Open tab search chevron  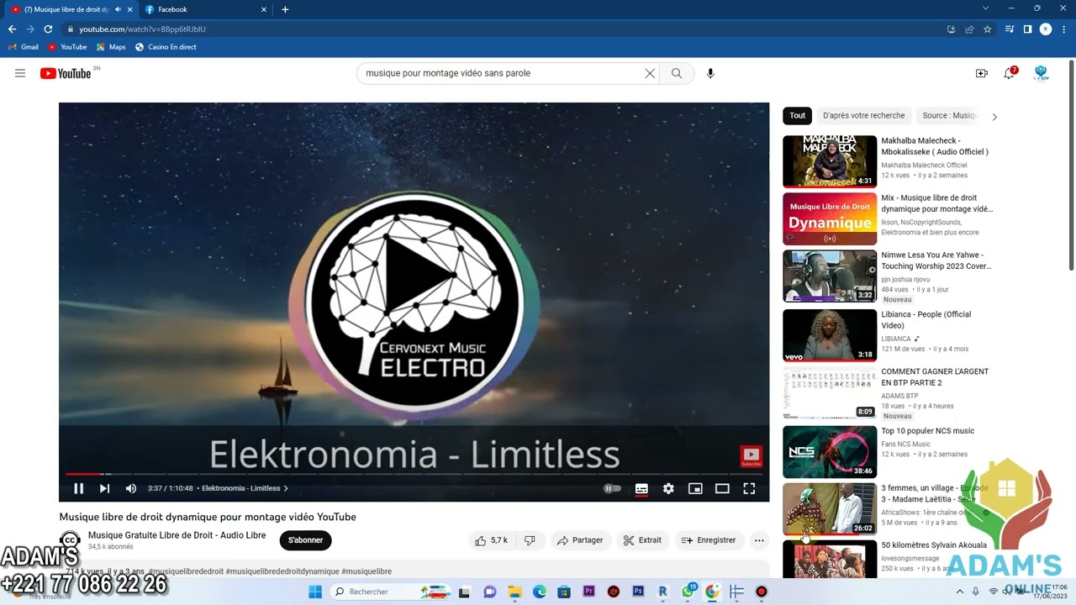pos(986,8)
